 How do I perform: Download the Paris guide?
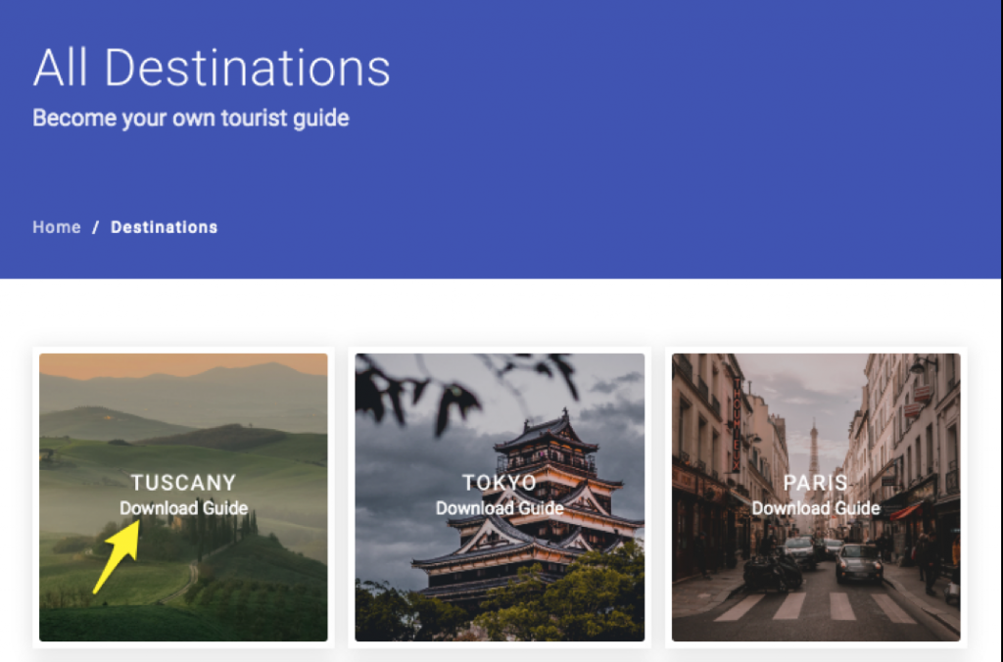coord(816,508)
